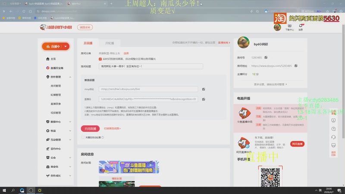Click the 关闭直播 button

pyautogui.click(x=90, y=128)
